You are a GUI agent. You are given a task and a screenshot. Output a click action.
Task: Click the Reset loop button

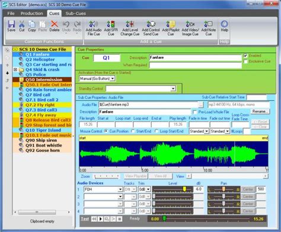tap(260, 122)
